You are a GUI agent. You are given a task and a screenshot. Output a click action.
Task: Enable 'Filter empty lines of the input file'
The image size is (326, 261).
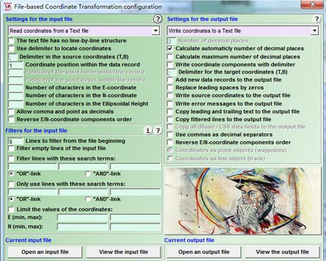coord(11,148)
